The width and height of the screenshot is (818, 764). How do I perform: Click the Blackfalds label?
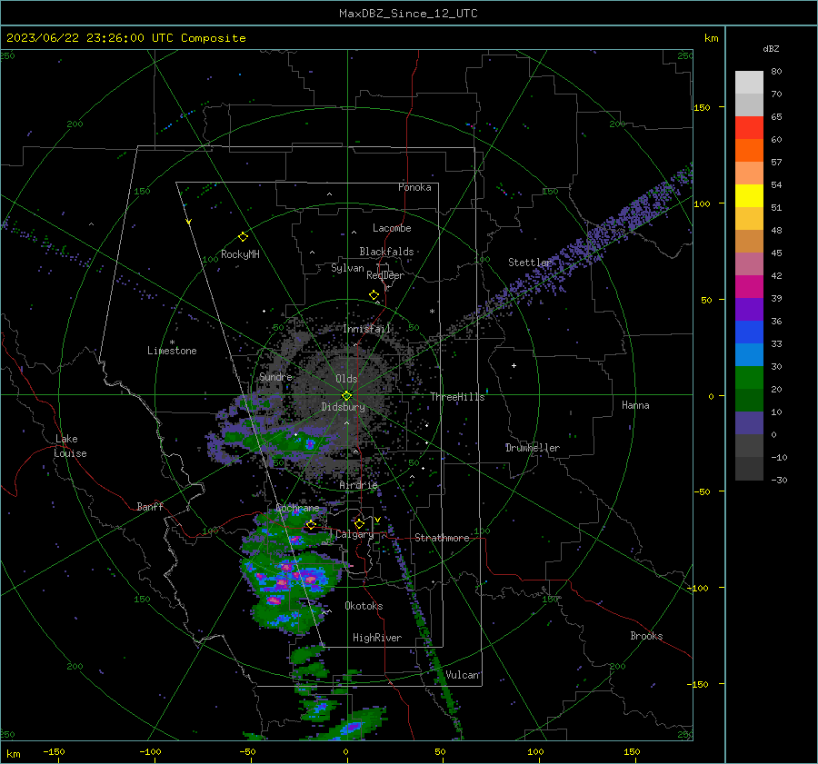[386, 252]
